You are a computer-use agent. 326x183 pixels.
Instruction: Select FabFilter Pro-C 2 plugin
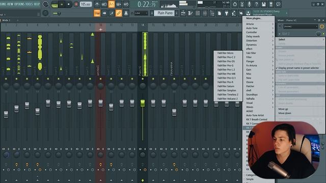click(228, 57)
